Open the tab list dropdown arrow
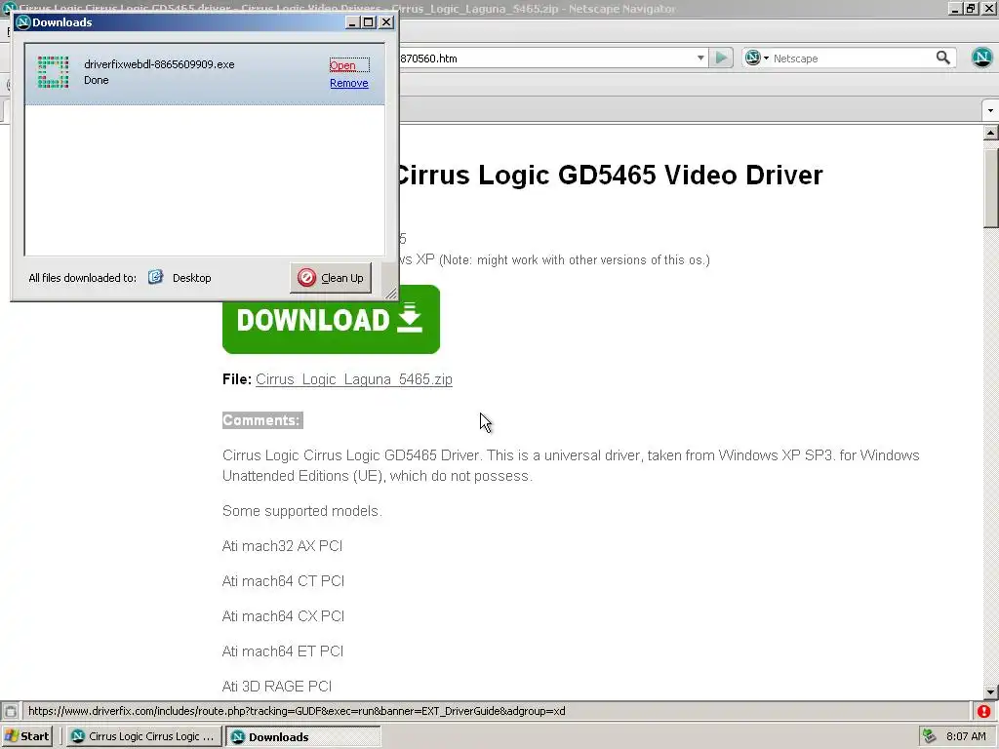999x749 pixels. (x=990, y=110)
